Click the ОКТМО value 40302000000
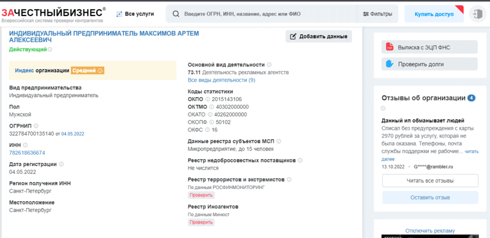The image size is (490, 238). coord(232,107)
